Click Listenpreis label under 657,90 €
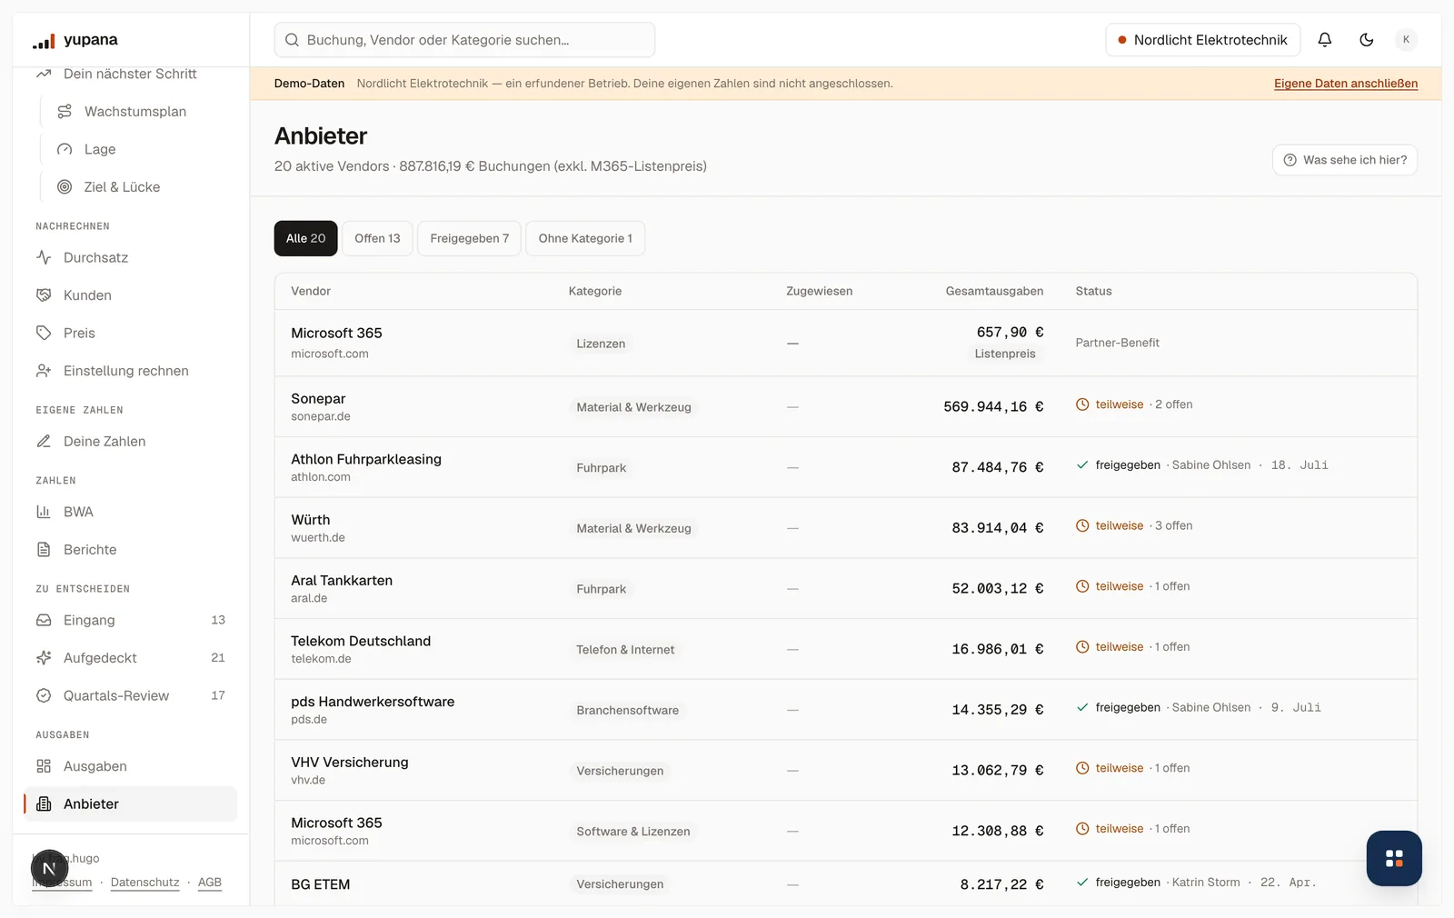1454x918 pixels. coord(1005,354)
